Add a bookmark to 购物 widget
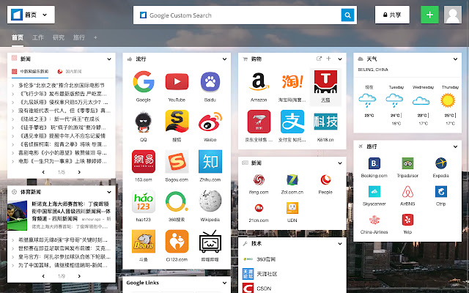 tap(328, 59)
